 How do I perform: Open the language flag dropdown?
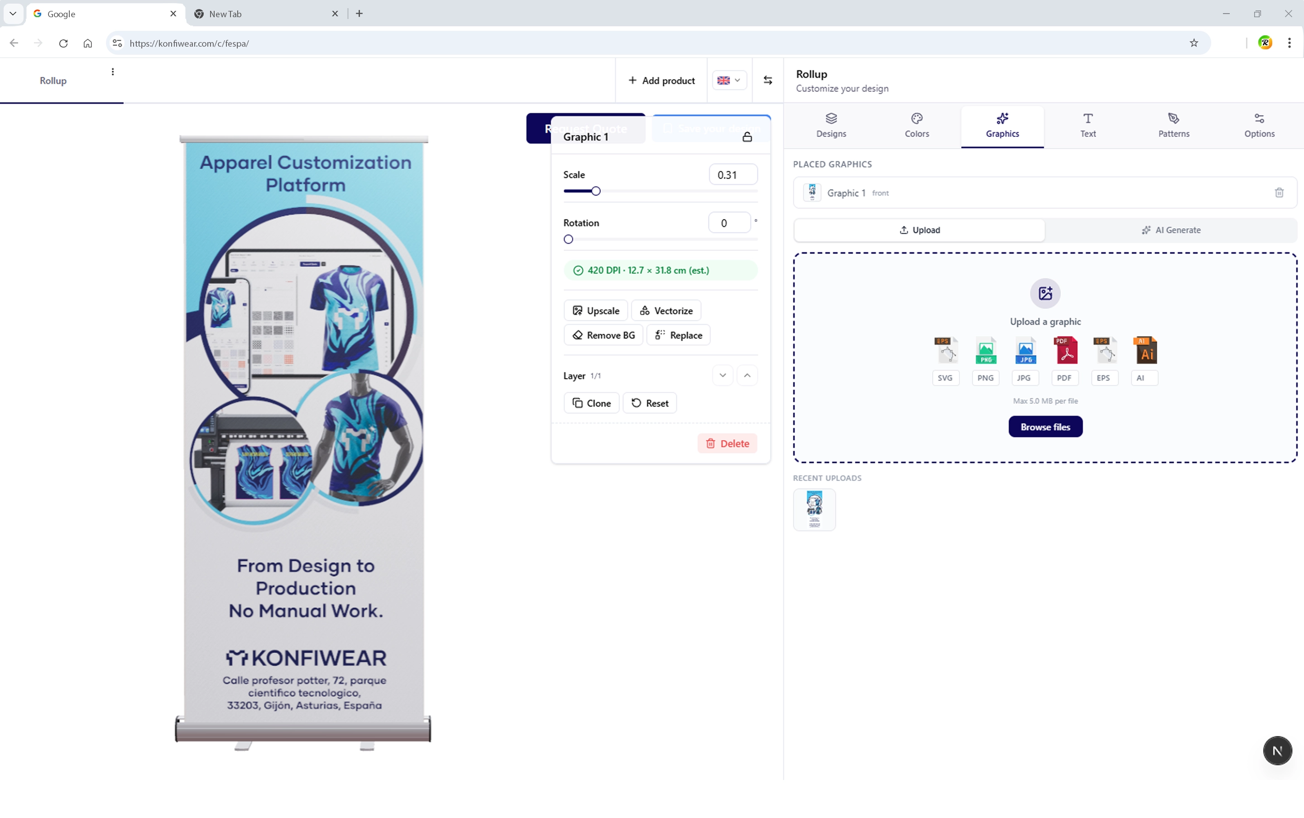click(x=729, y=81)
